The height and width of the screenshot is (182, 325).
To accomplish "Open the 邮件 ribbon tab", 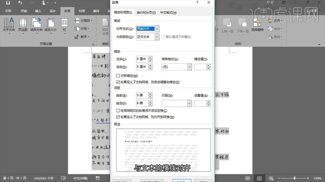I will coord(96,11).
